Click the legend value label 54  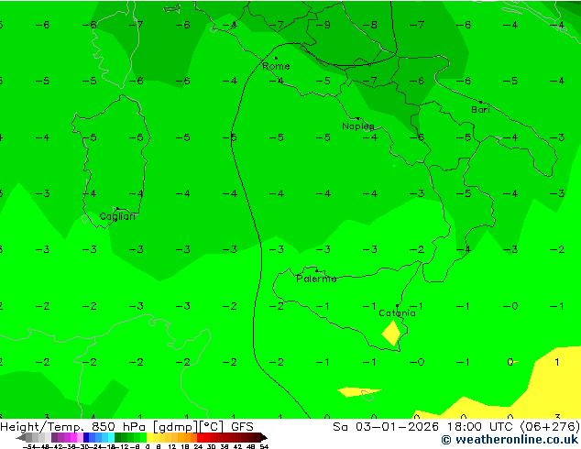pos(263,446)
